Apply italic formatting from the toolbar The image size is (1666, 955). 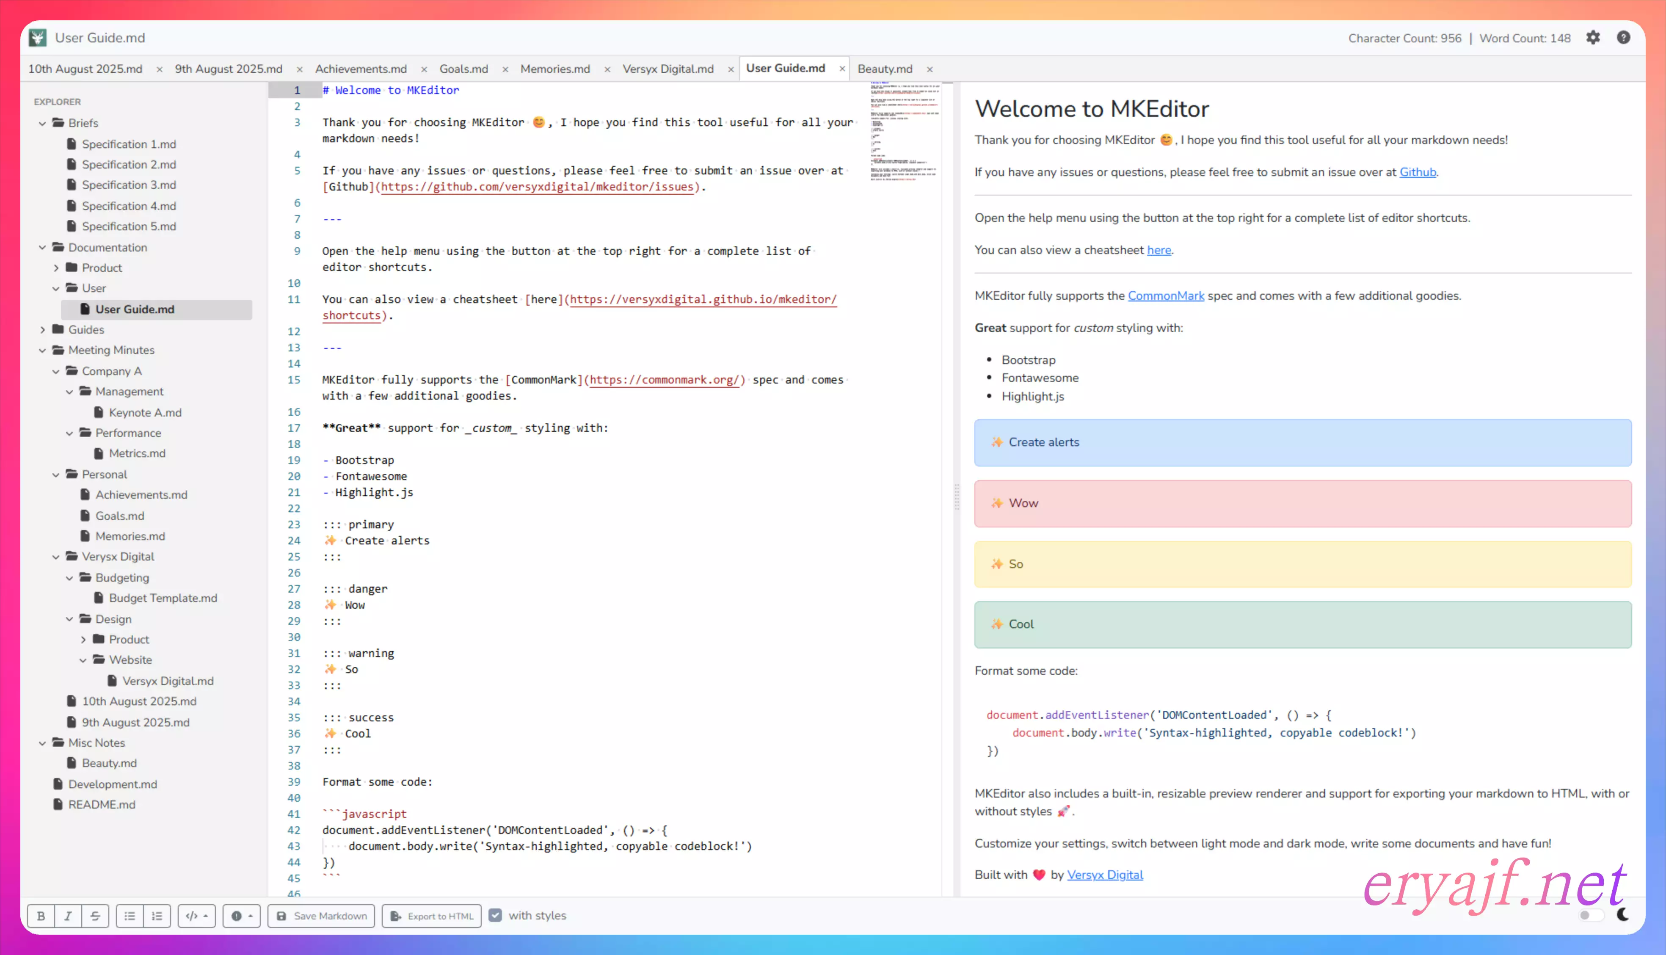point(68,916)
